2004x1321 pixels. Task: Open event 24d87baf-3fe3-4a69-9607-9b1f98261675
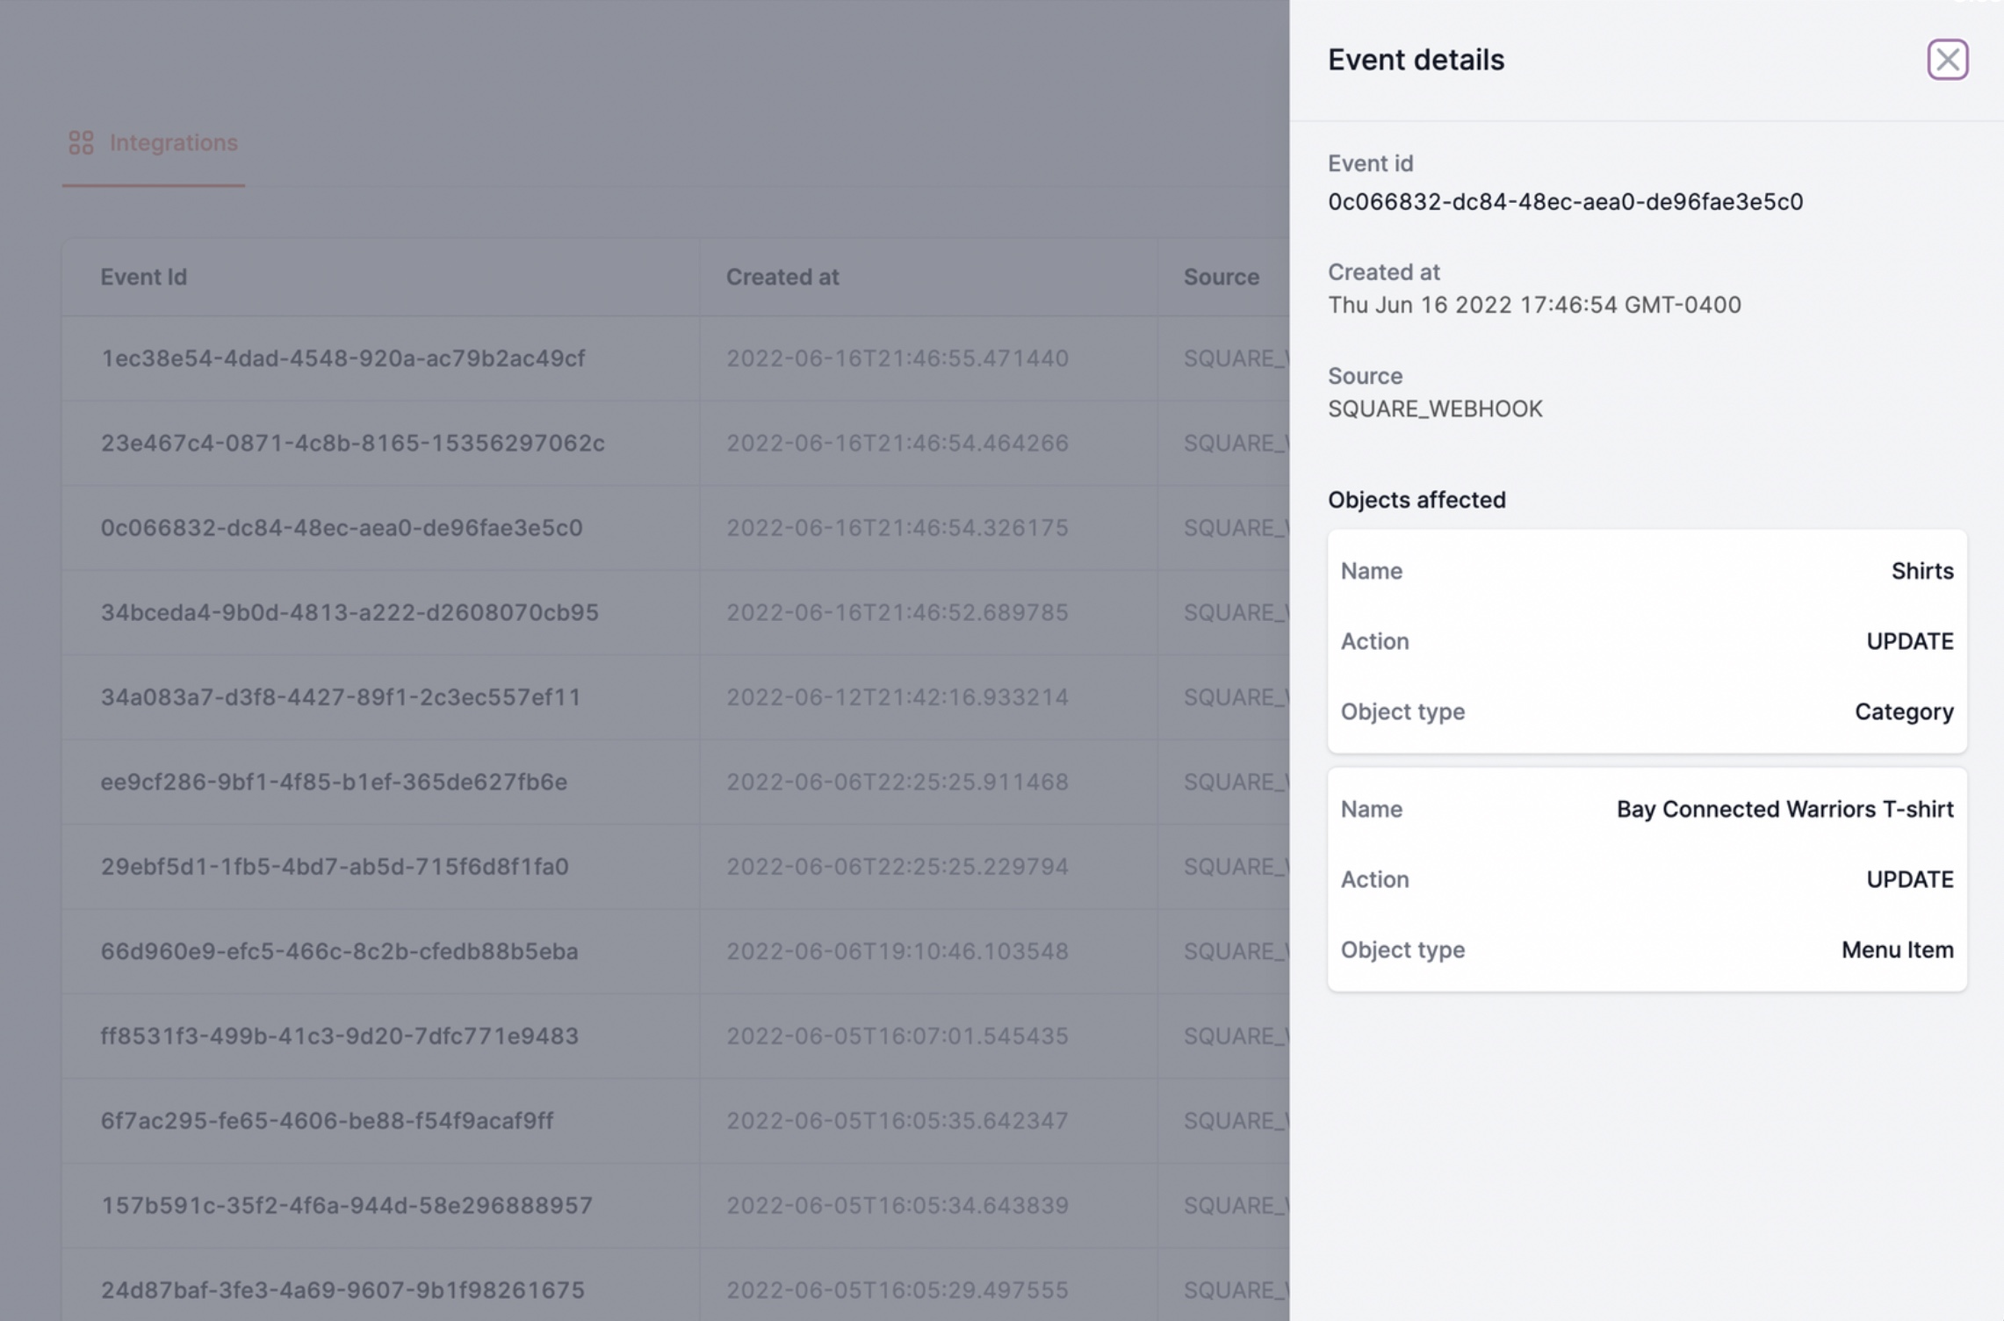[342, 1290]
